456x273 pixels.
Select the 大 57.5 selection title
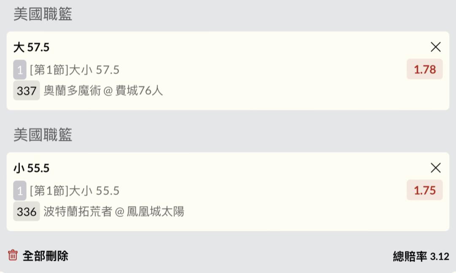32,47
